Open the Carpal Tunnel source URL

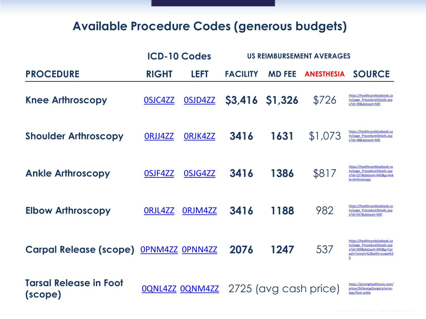click(371, 249)
